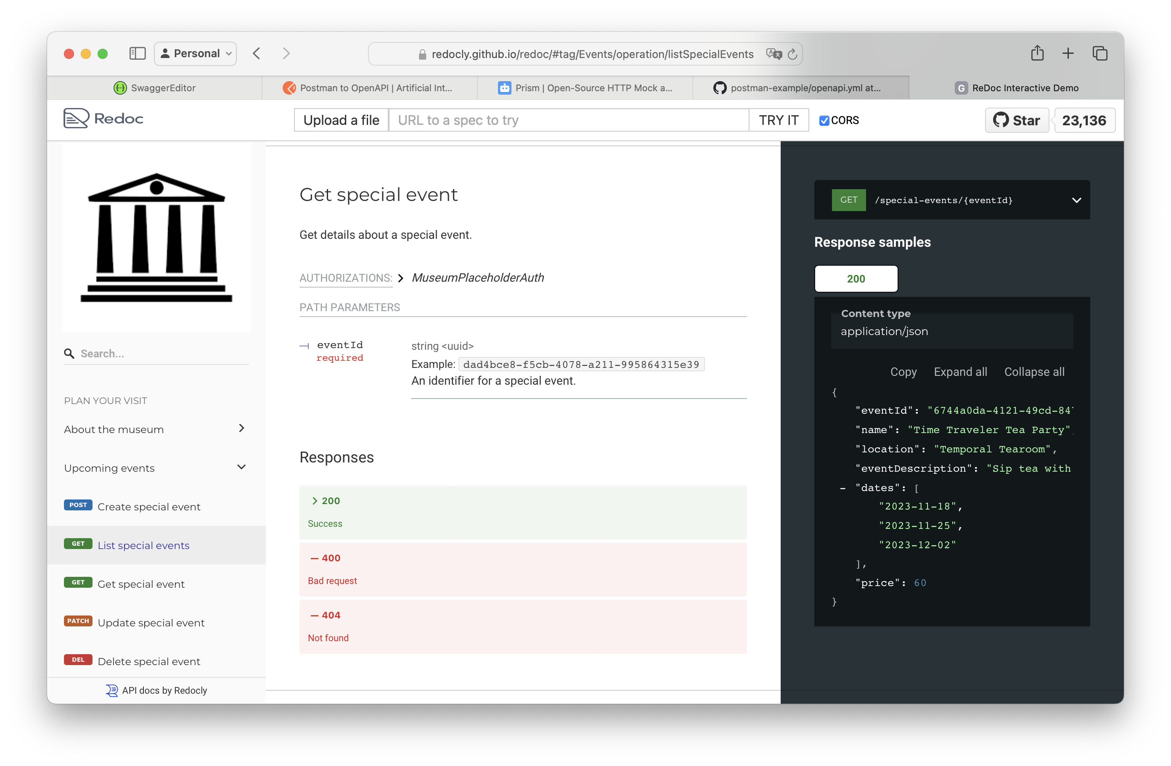Click the page reload icon

coord(792,54)
